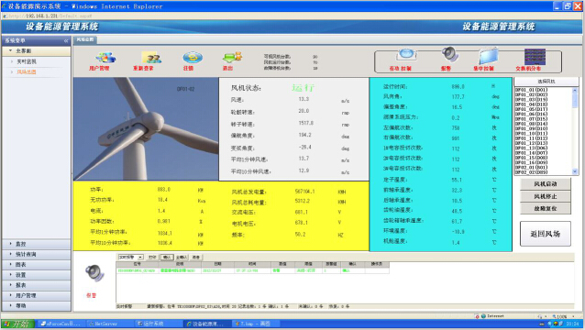585x330 pixels.
Task: Click the 确认 confirm button in alarm toolbar
Action: (166, 257)
